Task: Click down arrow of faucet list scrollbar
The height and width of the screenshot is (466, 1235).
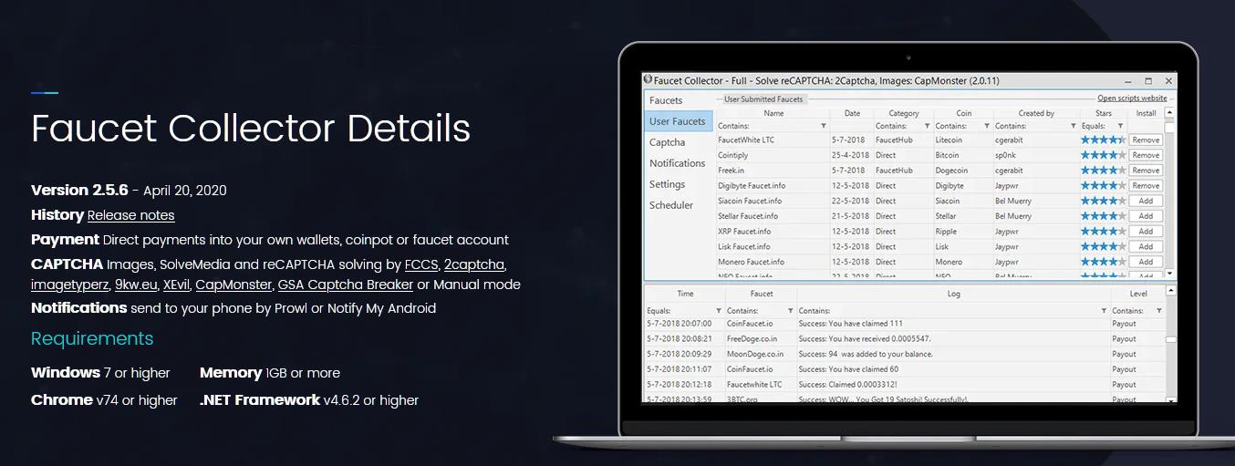Action: tap(1170, 273)
